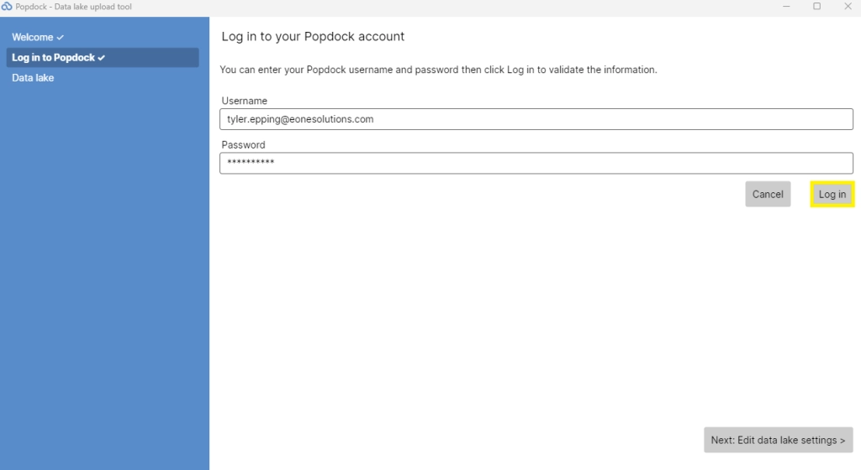
Task: Click the Password label text
Action: coord(243,144)
